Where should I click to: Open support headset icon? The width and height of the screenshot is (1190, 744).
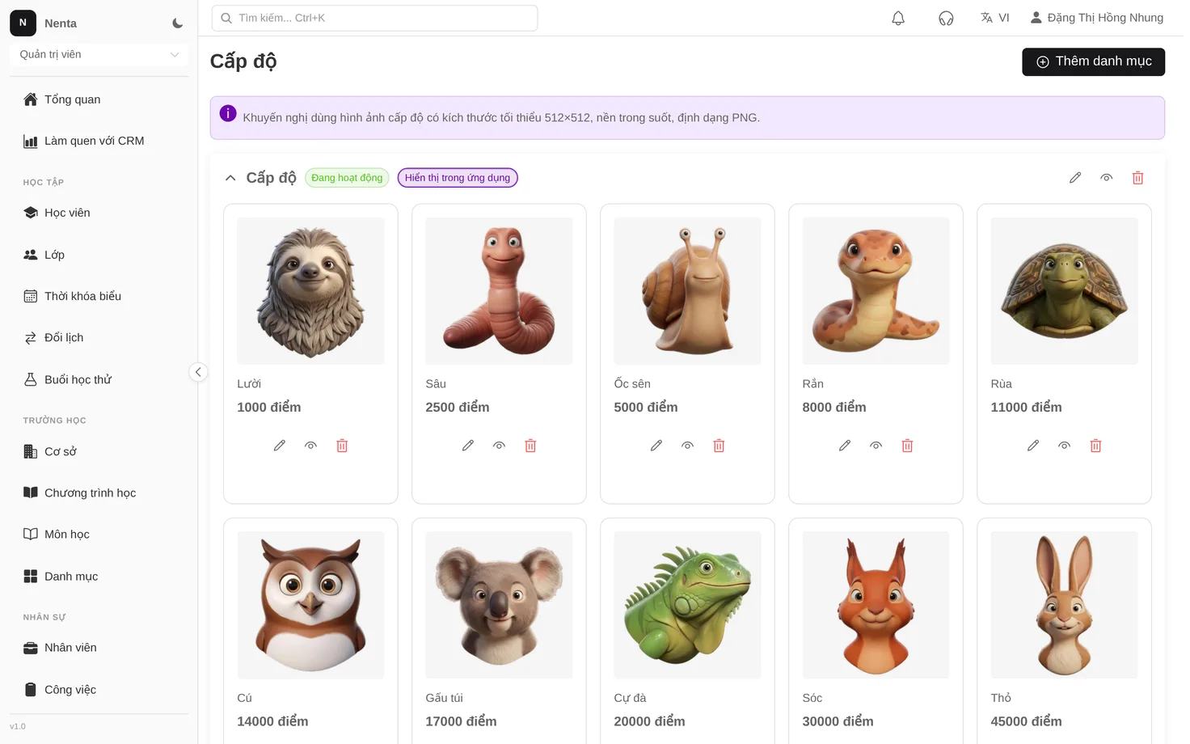point(946,18)
